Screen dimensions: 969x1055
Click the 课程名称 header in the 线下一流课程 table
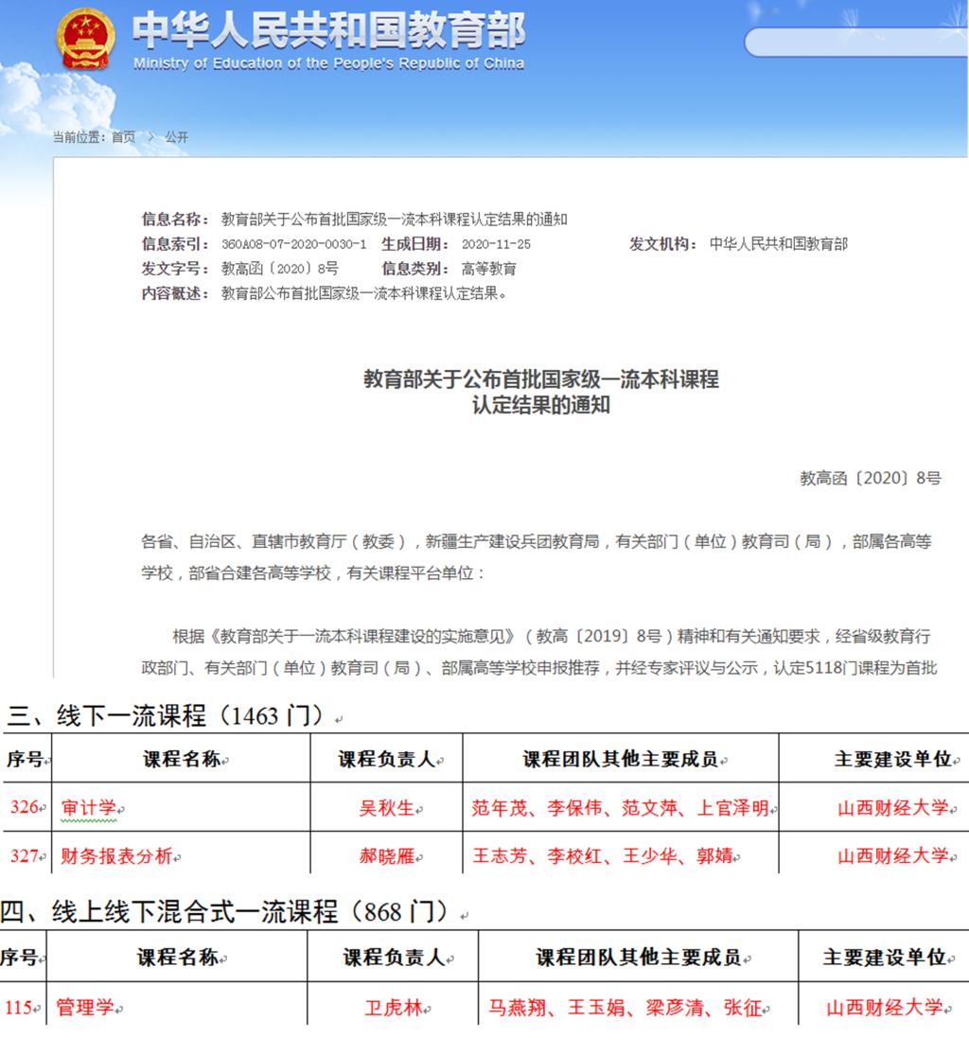tap(182, 759)
